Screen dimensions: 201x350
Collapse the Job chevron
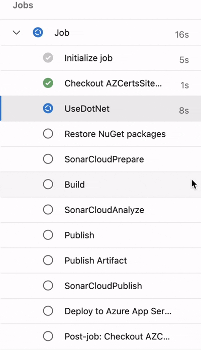17,33
